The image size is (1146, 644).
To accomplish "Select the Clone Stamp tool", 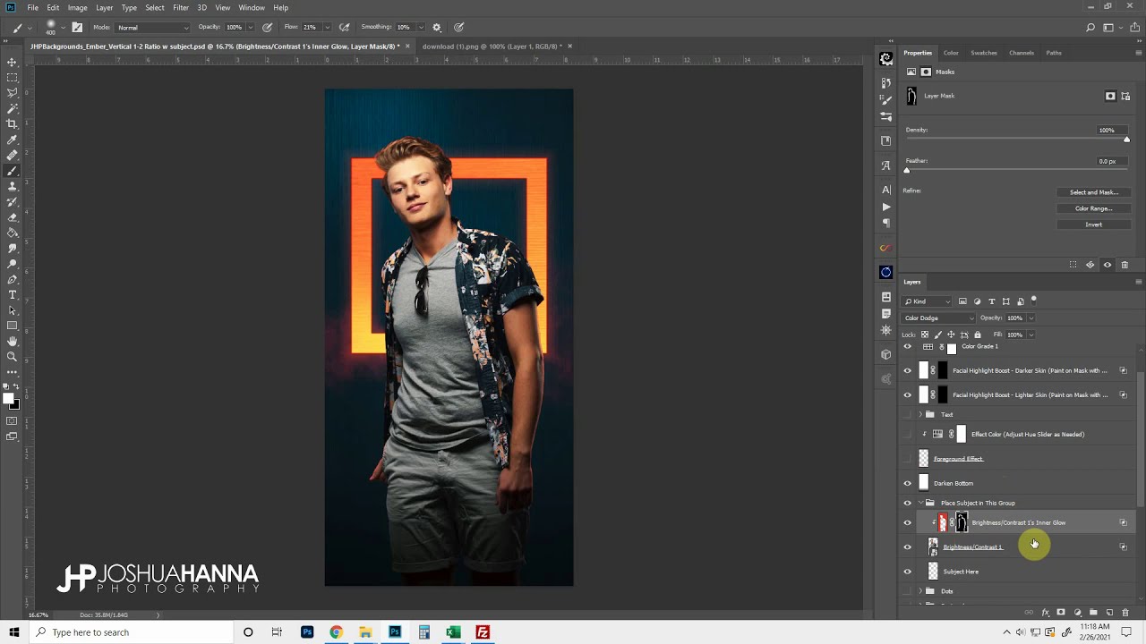I will pyautogui.click(x=12, y=186).
